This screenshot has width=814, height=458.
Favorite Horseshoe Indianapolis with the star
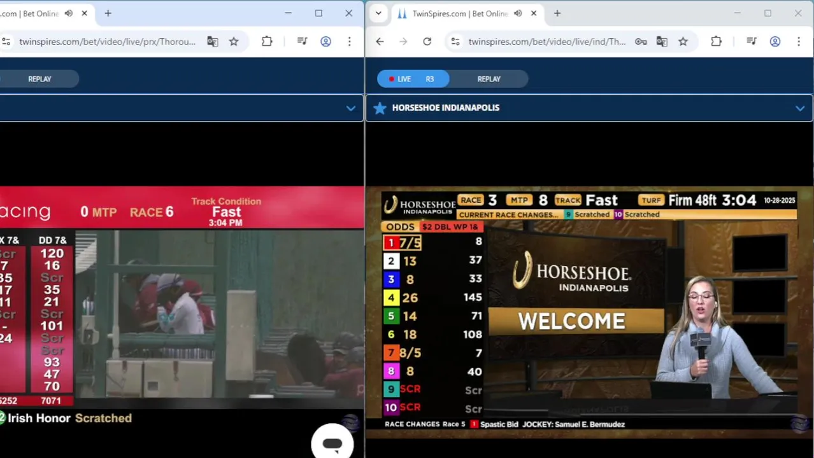pos(380,108)
